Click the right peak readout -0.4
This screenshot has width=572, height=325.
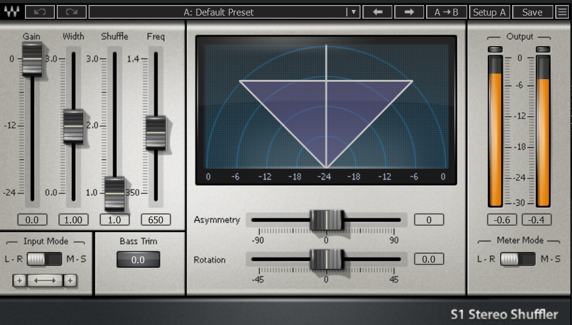pos(536,220)
